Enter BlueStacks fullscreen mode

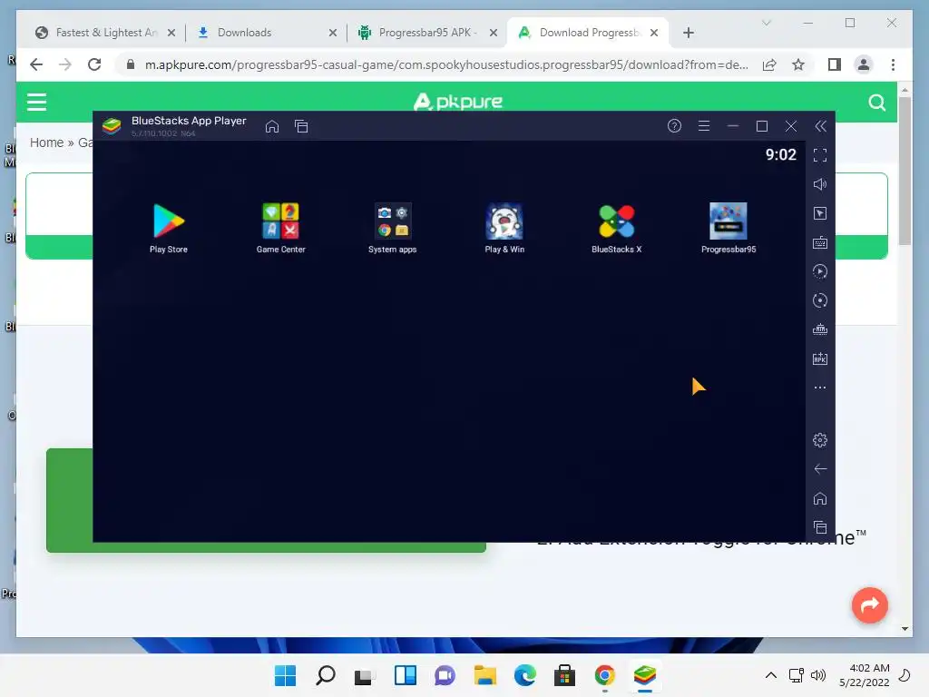pyautogui.click(x=820, y=155)
